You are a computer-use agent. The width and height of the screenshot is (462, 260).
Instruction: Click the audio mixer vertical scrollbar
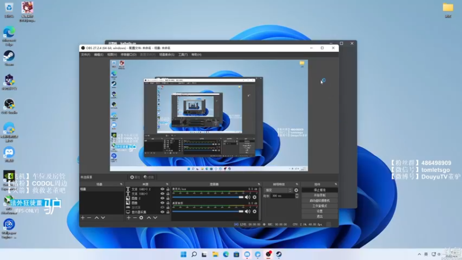tap(260, 203)
